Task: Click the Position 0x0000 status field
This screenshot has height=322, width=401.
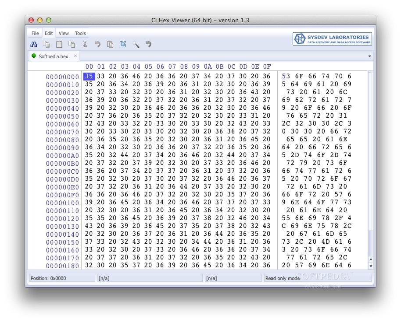Action: pos(61,277)
